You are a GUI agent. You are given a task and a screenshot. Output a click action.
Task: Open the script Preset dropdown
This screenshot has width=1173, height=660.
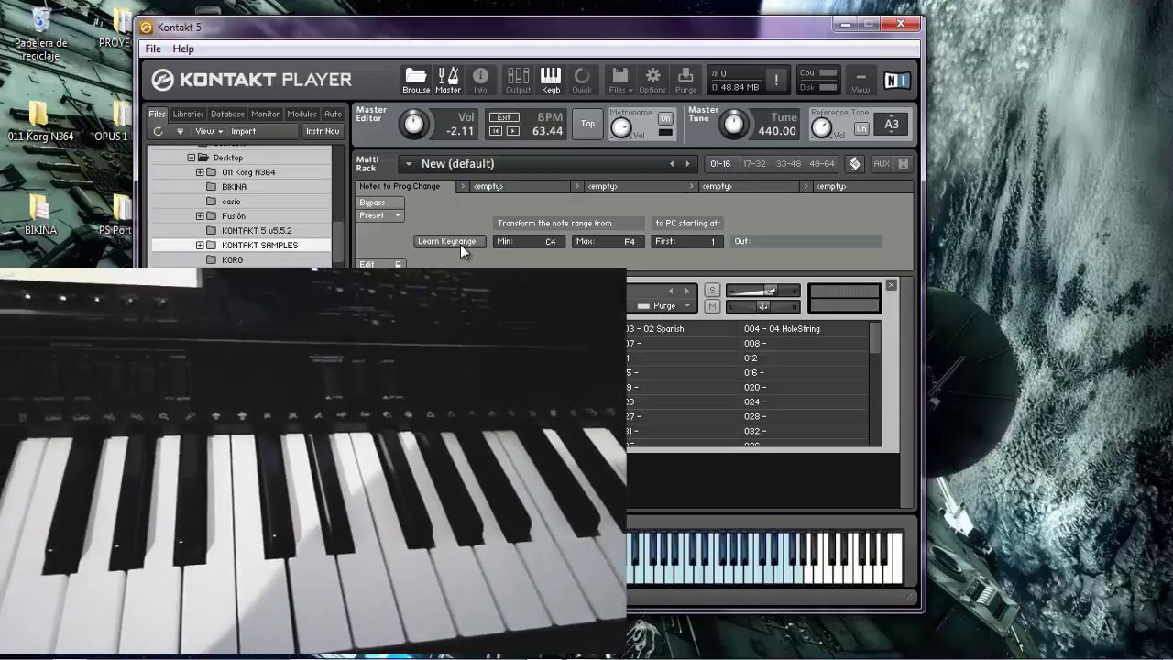380,215
